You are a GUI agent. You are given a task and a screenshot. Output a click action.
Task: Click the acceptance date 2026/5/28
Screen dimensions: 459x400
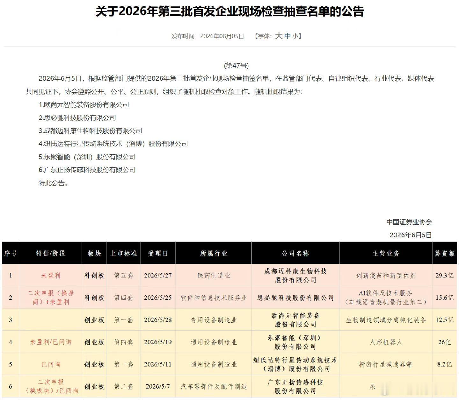pos(158,320)
